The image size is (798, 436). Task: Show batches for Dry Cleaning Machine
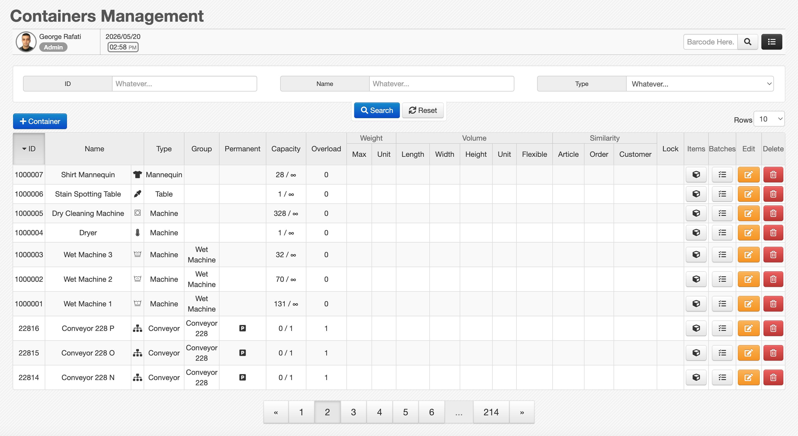722,213
